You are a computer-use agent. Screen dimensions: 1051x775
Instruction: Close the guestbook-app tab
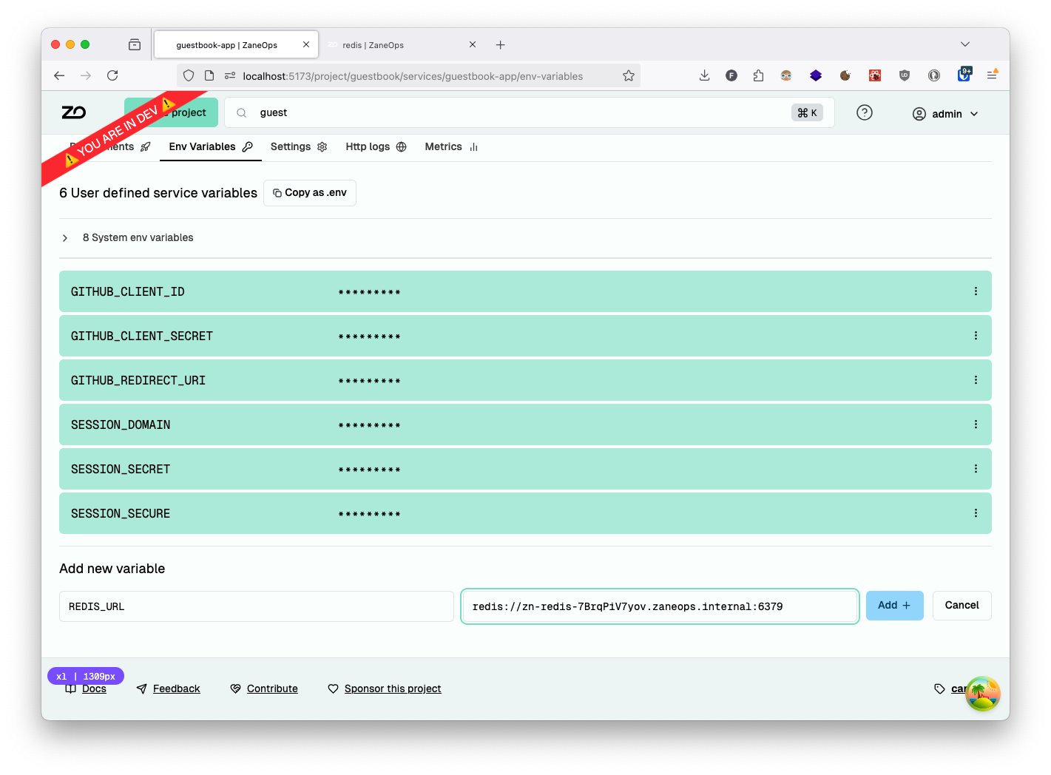(306, 44)
